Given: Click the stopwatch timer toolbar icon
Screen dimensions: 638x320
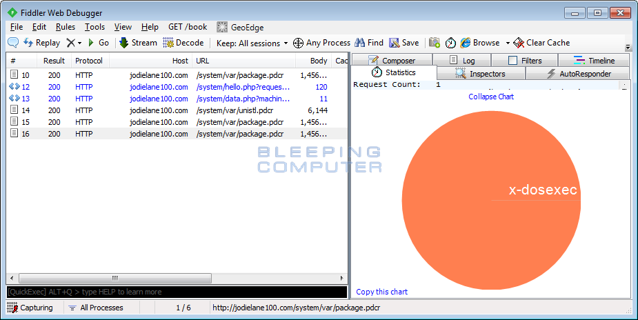Looking at the screenshot, I should click(x=450, y=43).
